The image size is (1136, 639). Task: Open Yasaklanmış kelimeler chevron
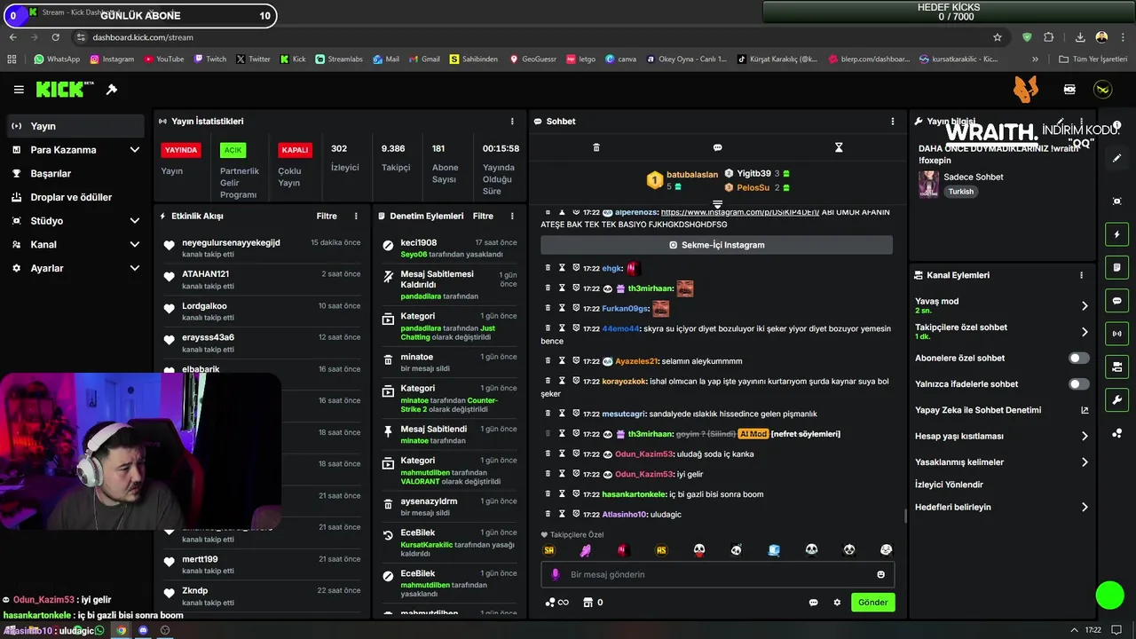point(1085,462)
